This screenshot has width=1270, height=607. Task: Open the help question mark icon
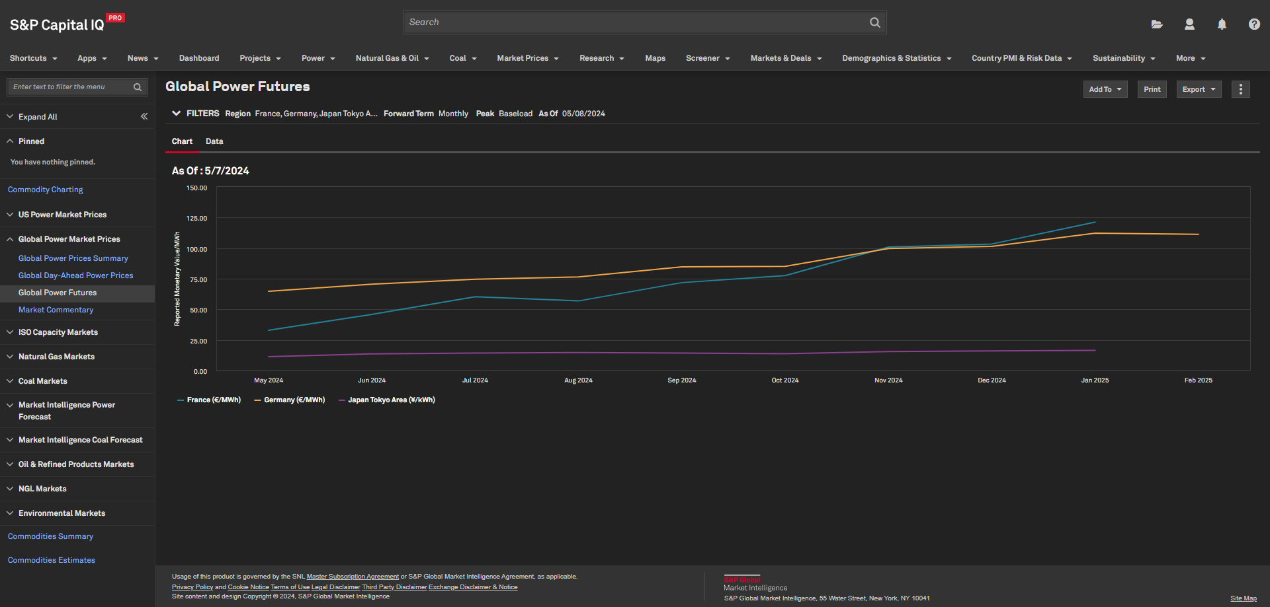[x=1253, y=24]
